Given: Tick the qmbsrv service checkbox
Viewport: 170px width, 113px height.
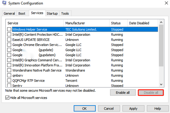Looking at the screenshot, I should point(9,75).
